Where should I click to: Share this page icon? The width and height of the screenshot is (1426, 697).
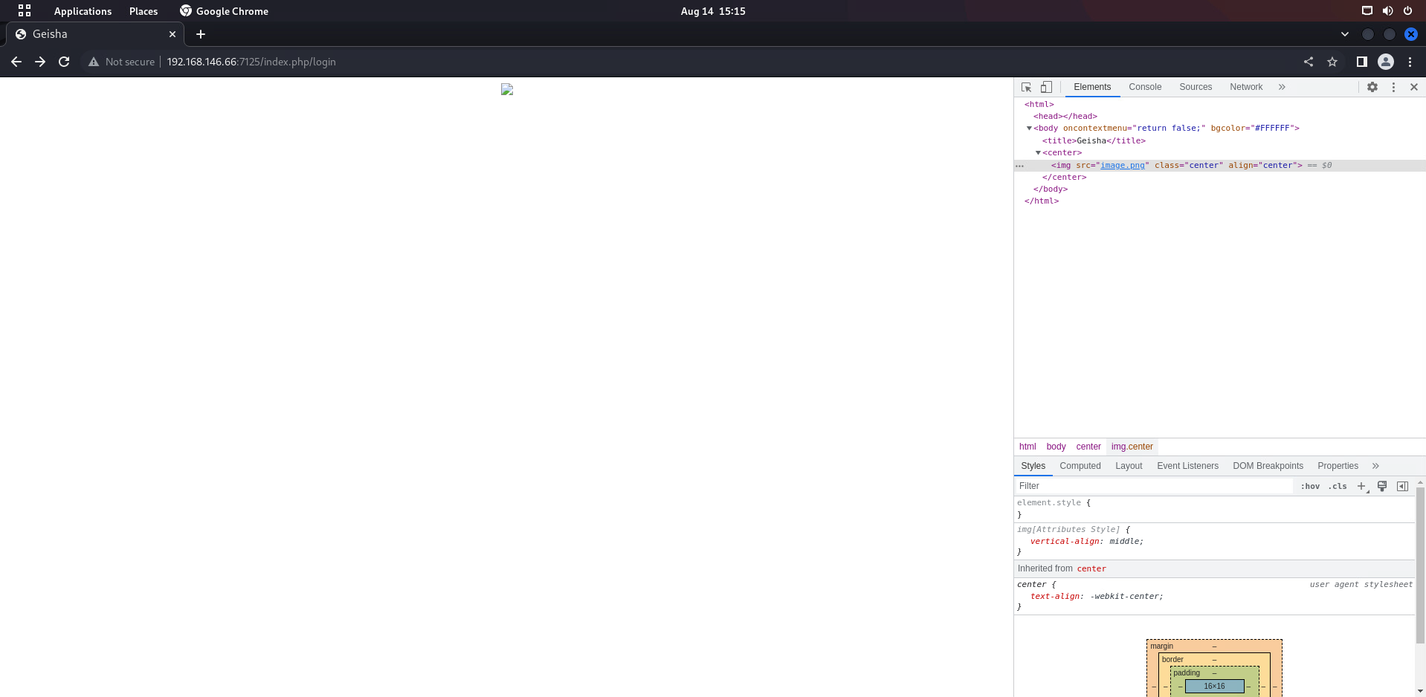point(1309,62)
